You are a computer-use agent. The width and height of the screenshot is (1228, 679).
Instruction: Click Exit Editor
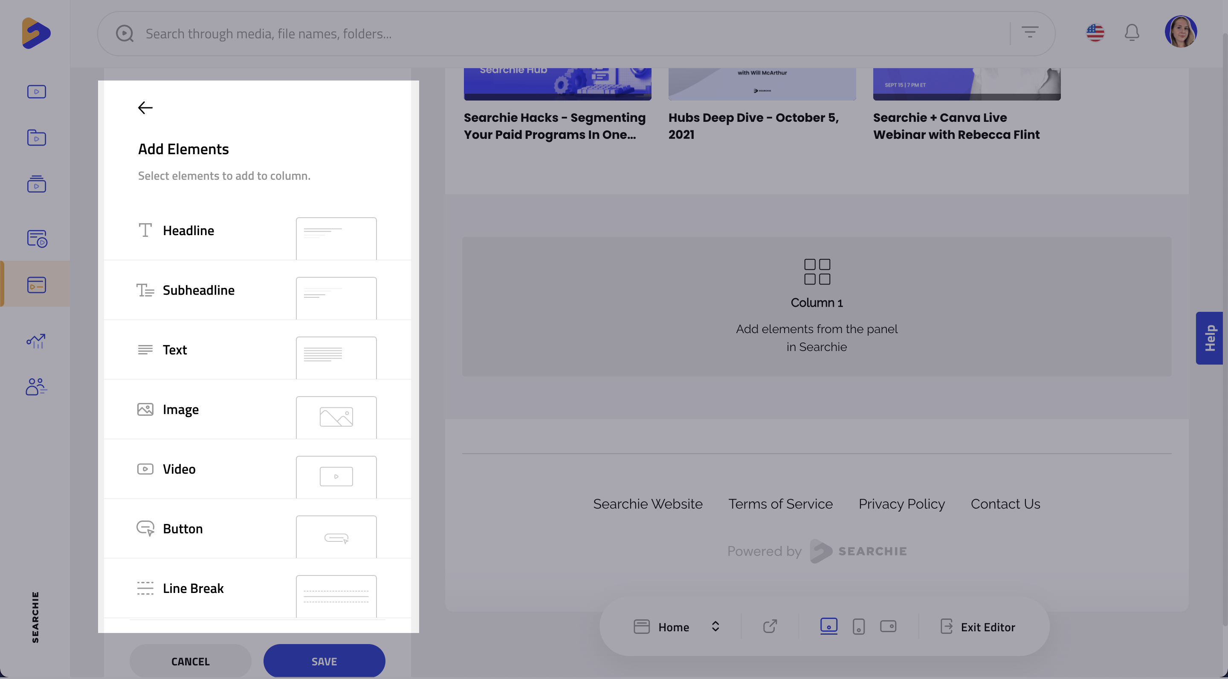[x=978, y=627]
